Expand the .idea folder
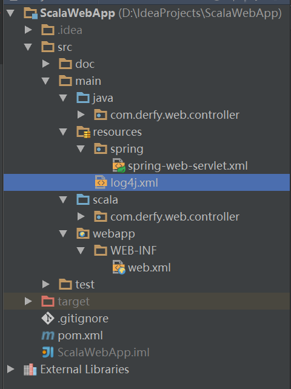Viewport: 291px width, 389px height. tap(28, 30)
